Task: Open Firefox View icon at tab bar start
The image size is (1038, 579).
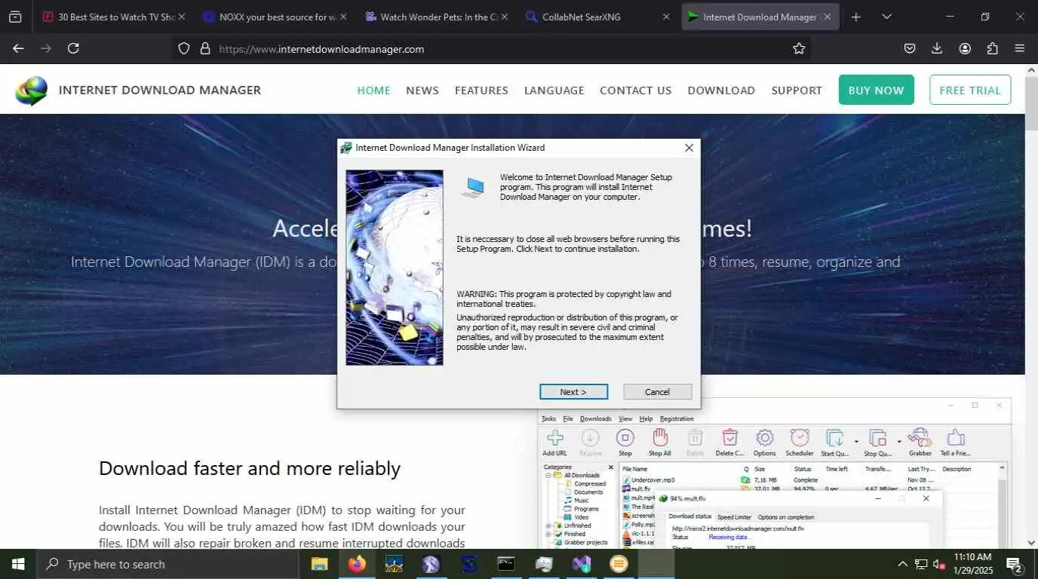Action: (15, 17)
